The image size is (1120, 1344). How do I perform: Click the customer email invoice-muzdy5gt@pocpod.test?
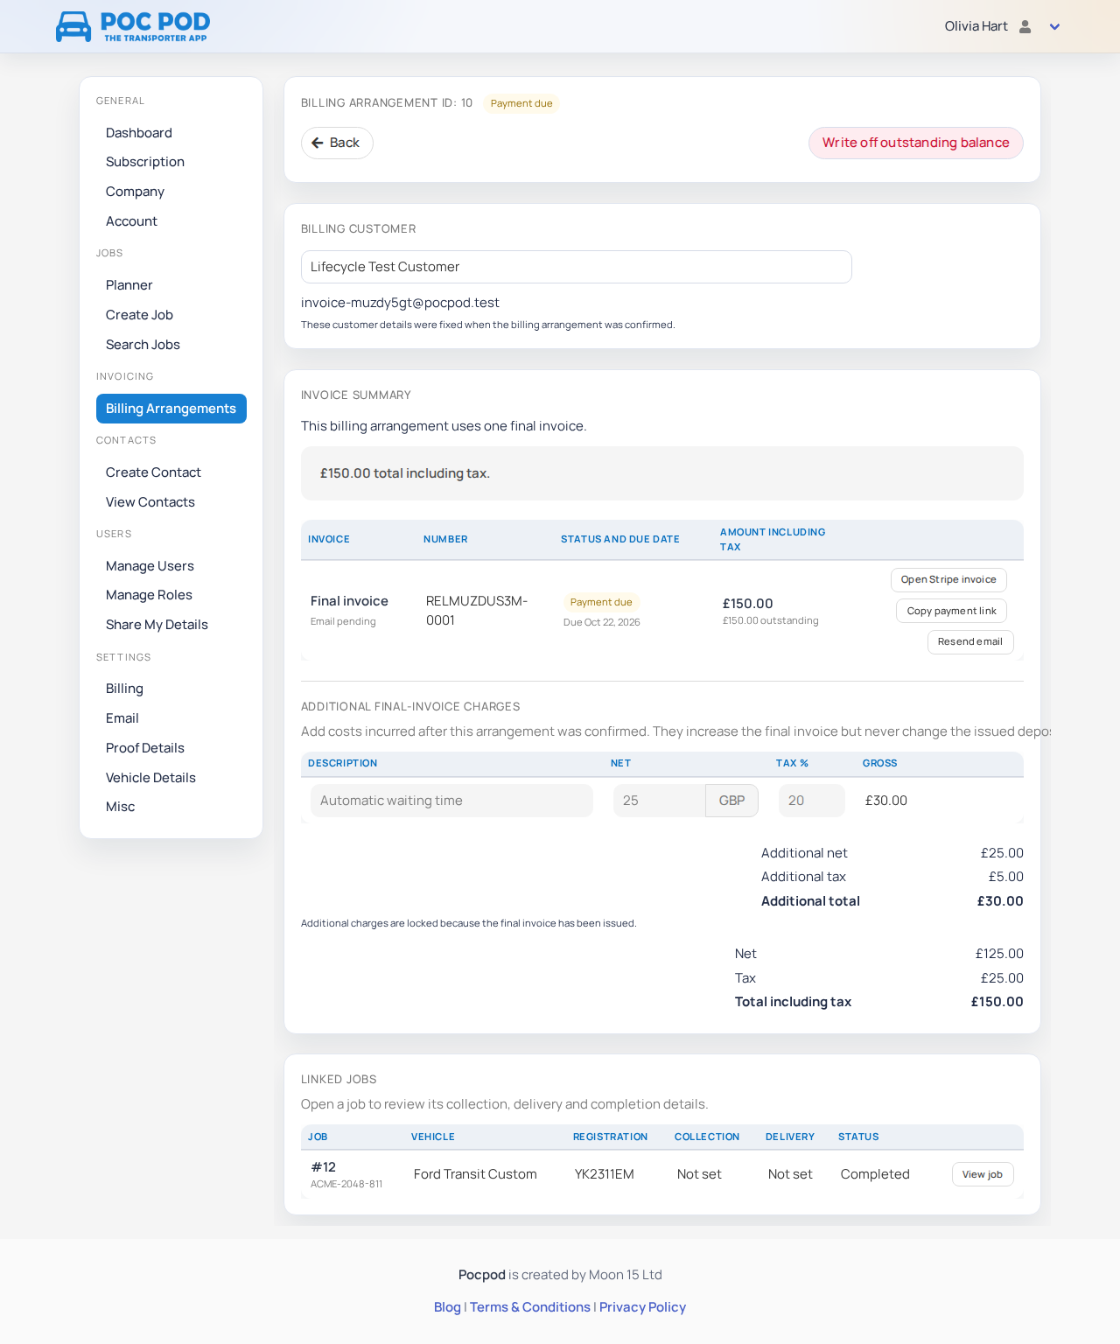400,303
